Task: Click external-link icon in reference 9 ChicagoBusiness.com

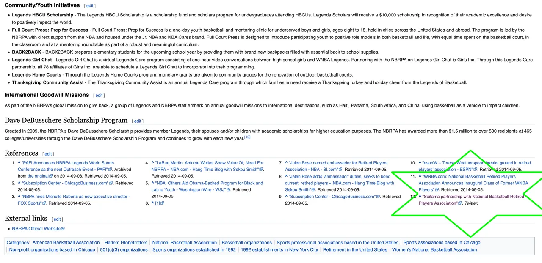Action: coord(377,197)
